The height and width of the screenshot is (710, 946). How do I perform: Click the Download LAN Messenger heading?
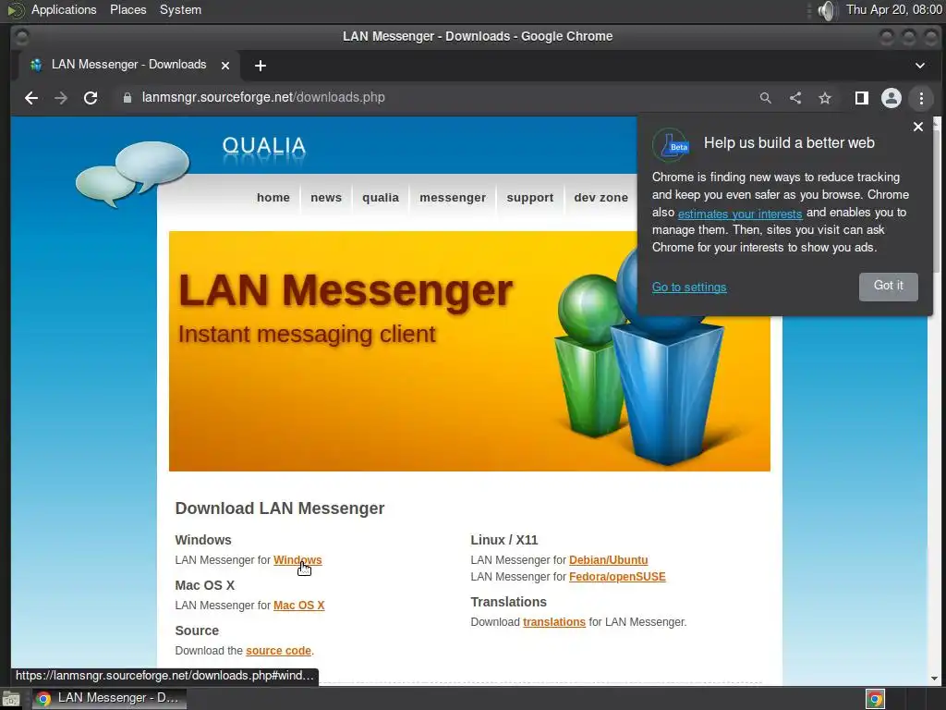click(279, 508)
